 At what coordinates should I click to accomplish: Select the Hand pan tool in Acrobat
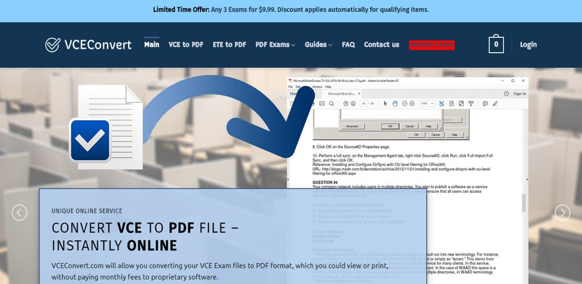coord(395,104)
